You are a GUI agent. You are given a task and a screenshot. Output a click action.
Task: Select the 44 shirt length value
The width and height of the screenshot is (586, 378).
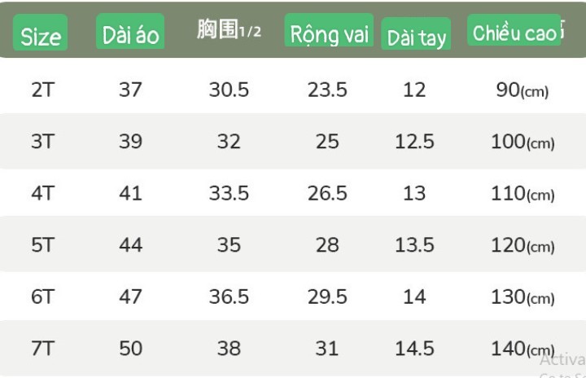pos(130,245)
